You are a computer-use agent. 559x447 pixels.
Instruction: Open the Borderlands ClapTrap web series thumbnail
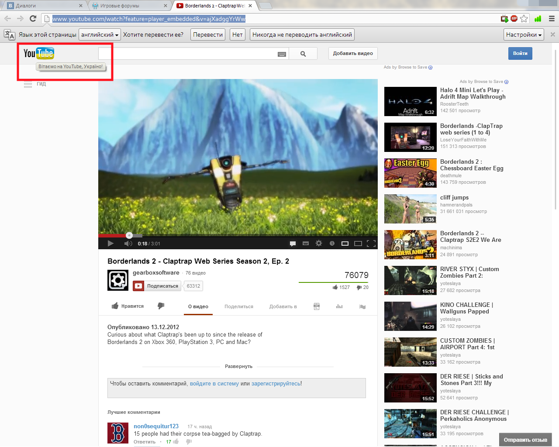click(x=411, y=137)
